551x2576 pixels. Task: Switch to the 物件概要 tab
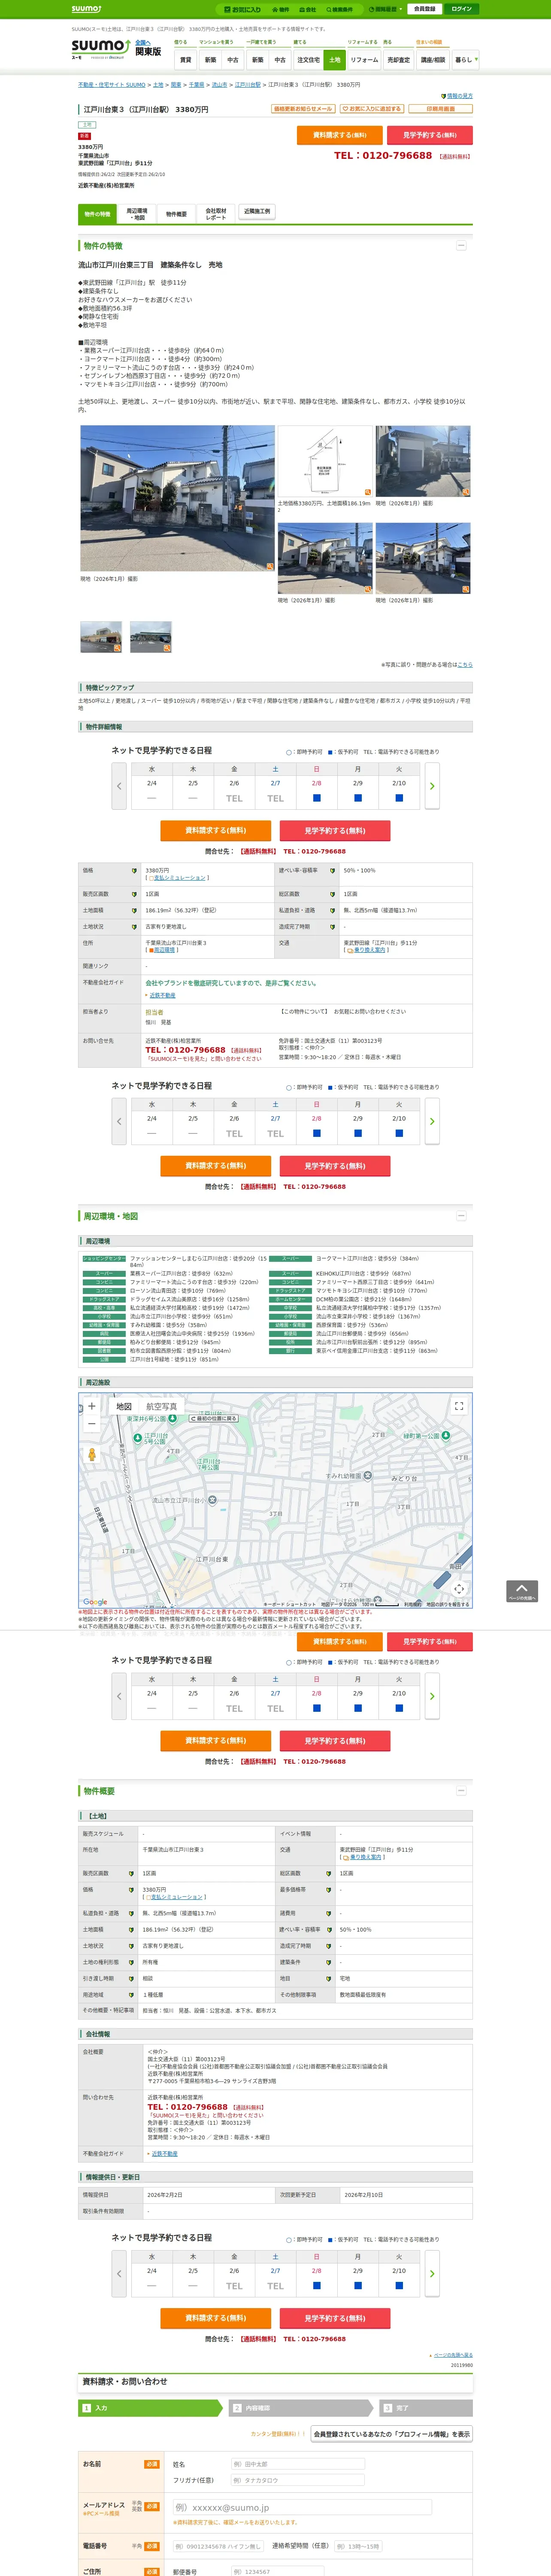pos(176,214)
